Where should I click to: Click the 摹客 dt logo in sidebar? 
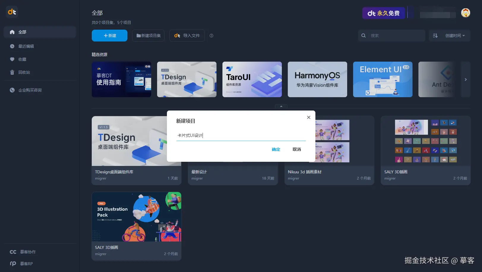12,12
